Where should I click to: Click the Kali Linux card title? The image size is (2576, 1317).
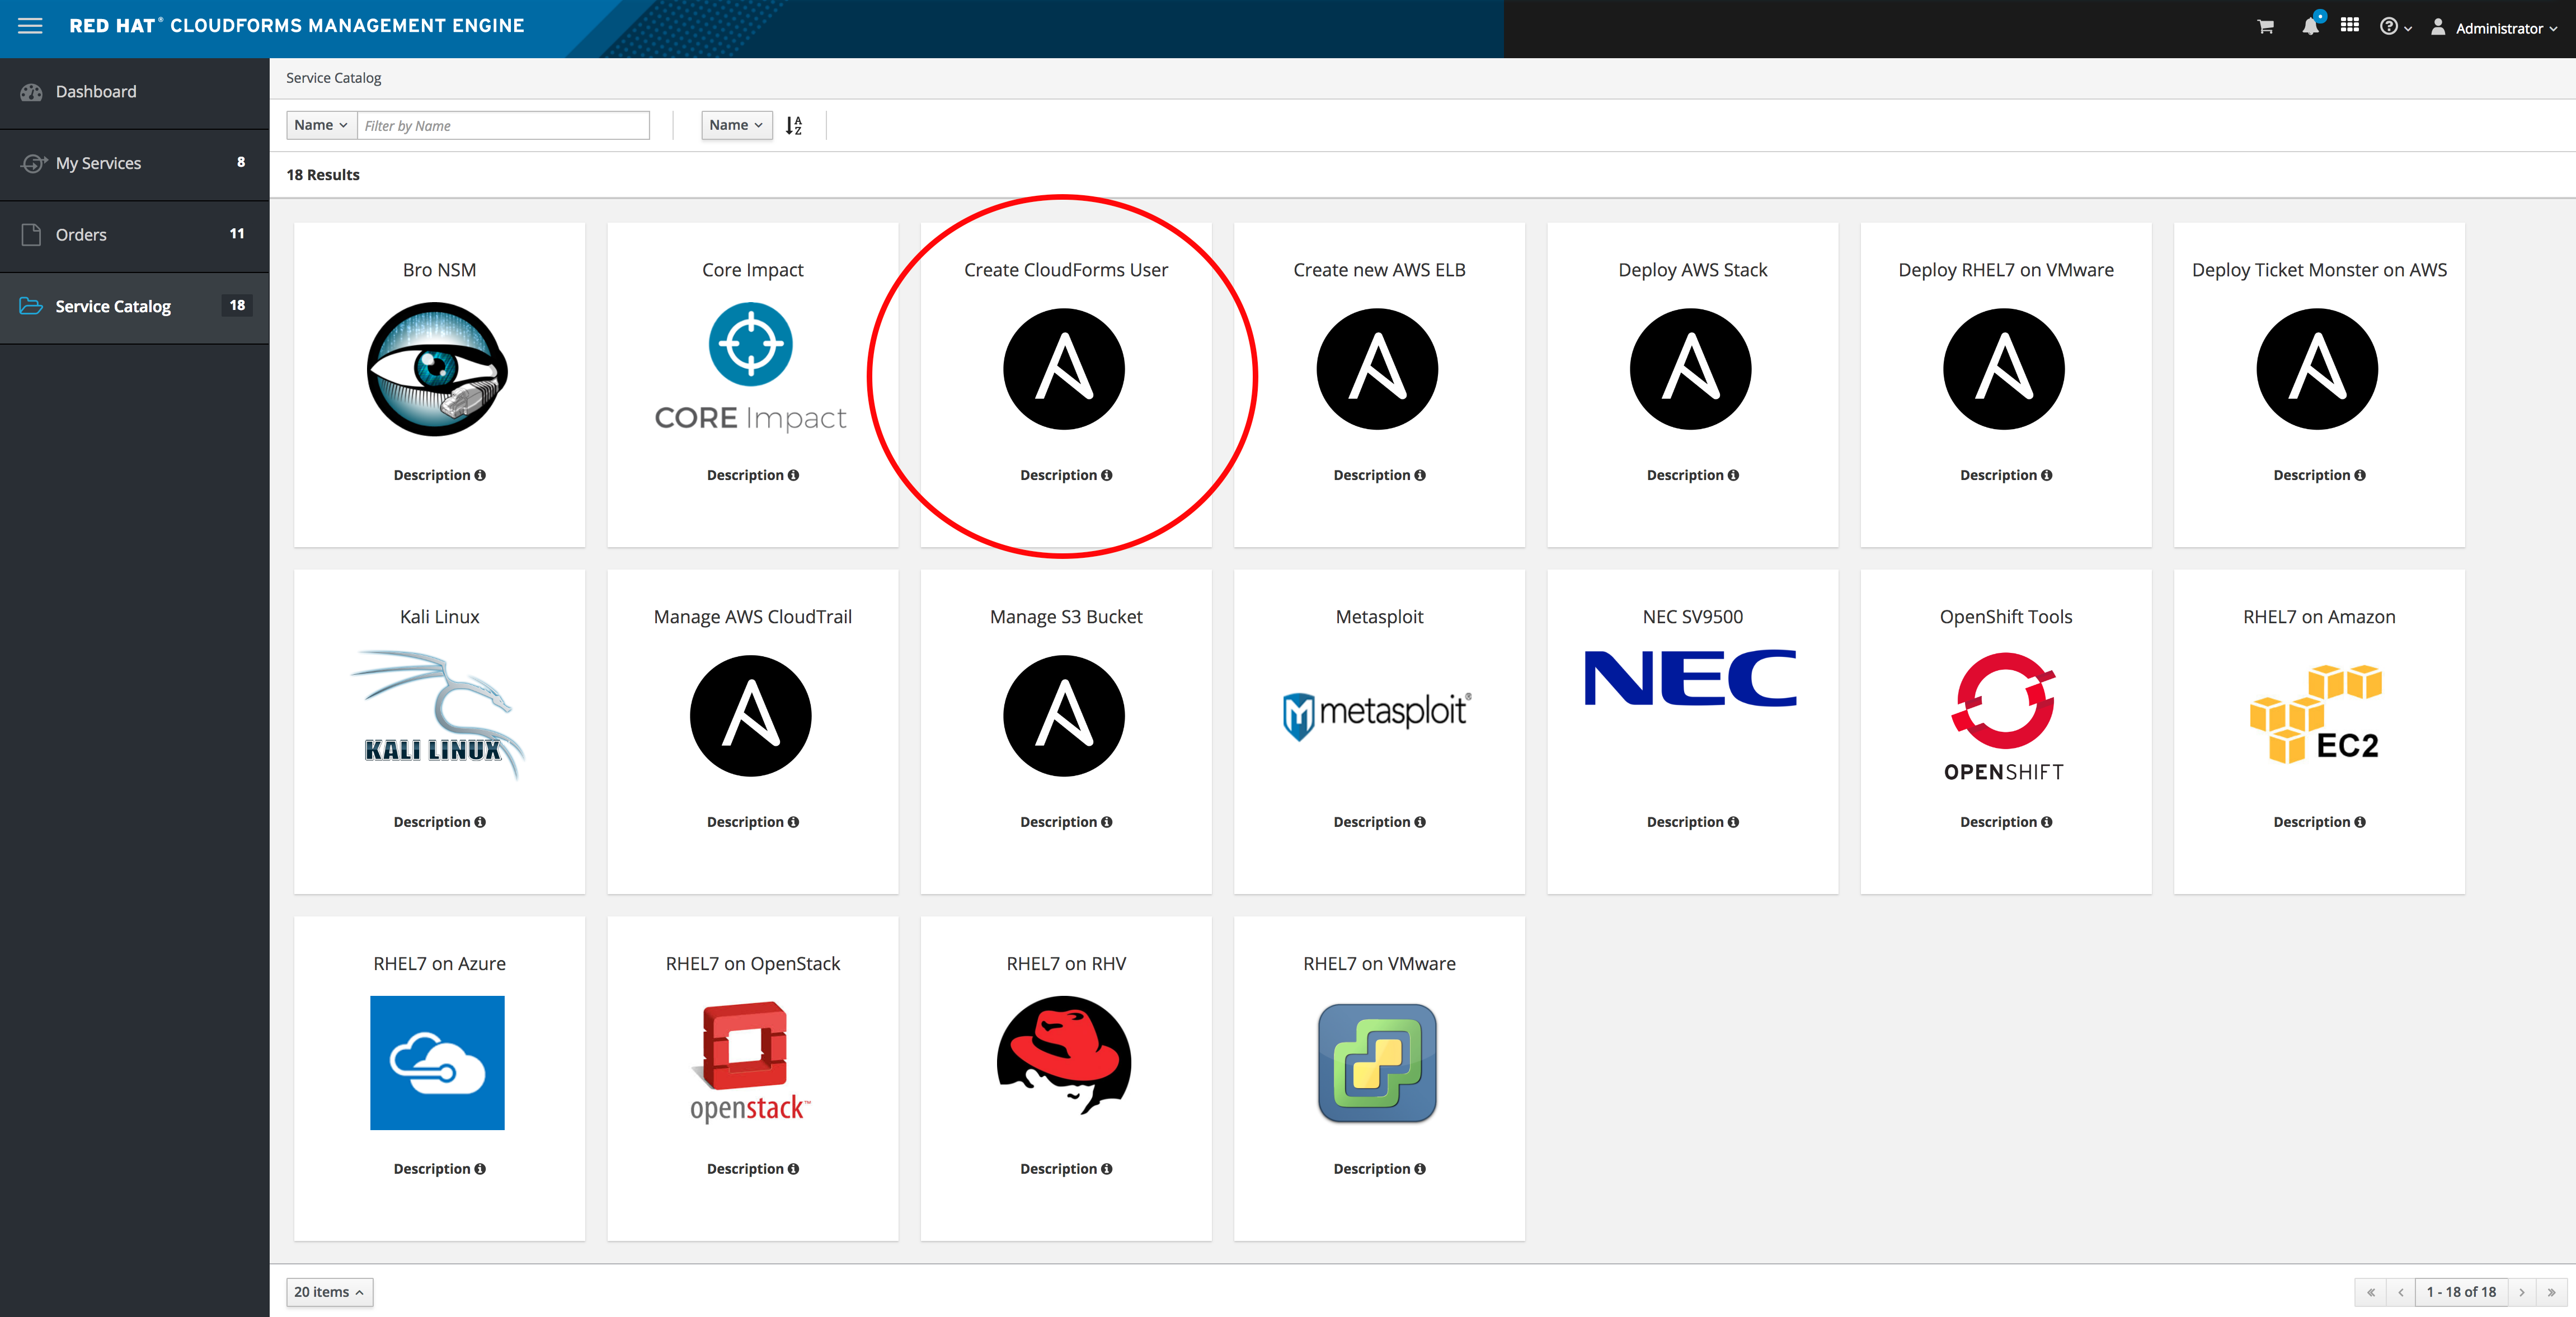439,617
